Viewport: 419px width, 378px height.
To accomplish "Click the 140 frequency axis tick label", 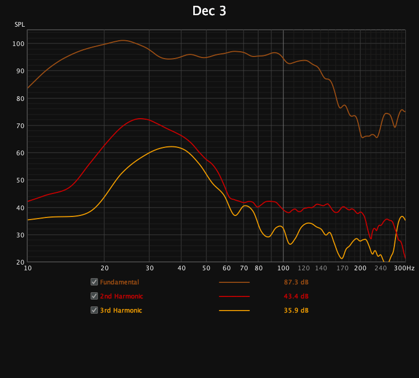I will [321, 268].
